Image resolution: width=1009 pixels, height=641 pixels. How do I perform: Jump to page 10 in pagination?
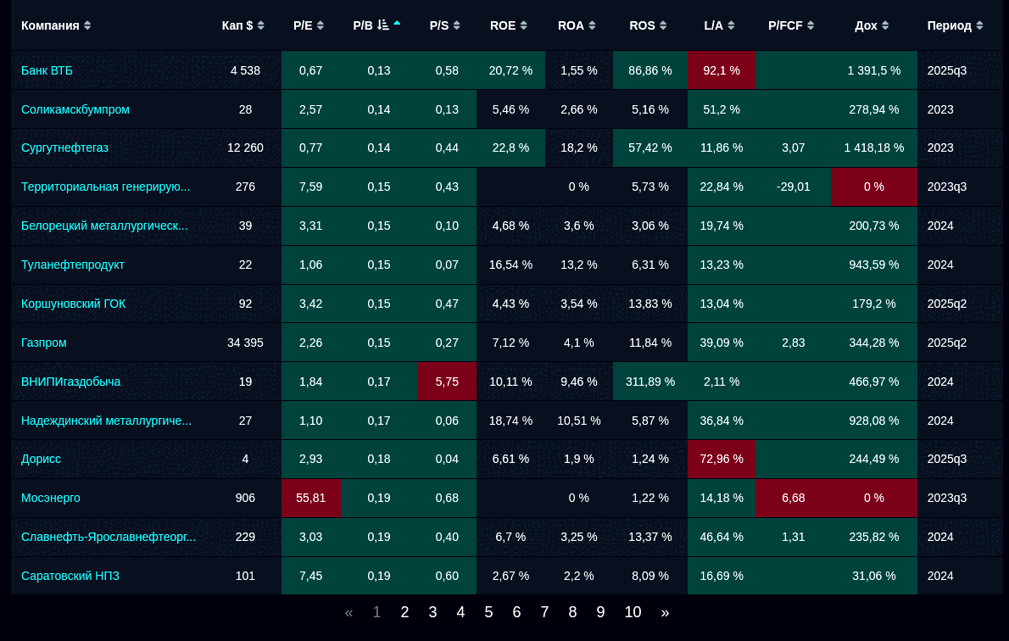tap(633, 612)
